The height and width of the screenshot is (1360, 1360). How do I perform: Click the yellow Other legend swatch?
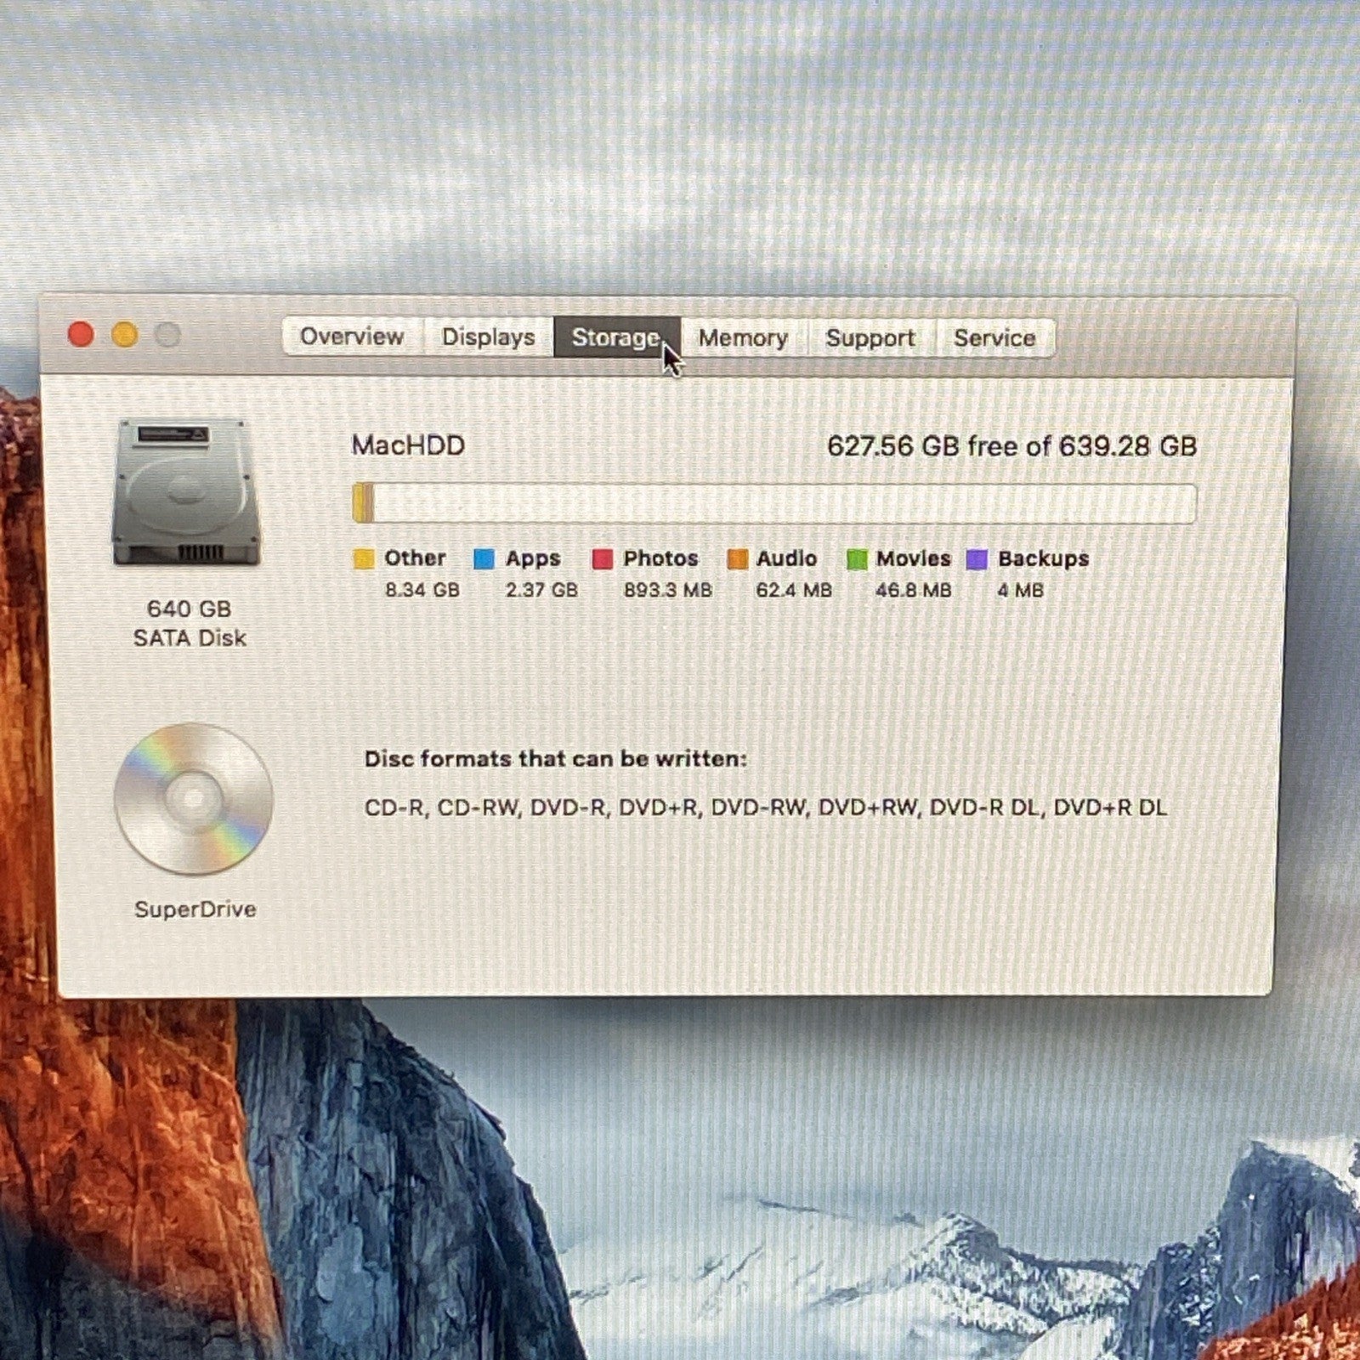pos(363,559)
